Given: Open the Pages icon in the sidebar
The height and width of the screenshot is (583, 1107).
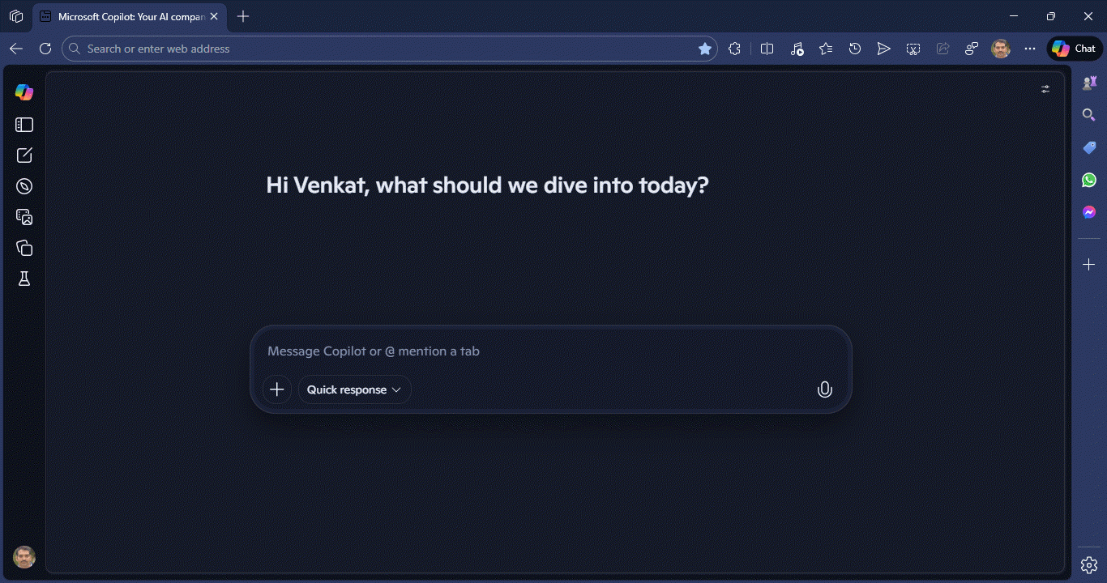Looking at the screenshot, I should pos(24,248).
